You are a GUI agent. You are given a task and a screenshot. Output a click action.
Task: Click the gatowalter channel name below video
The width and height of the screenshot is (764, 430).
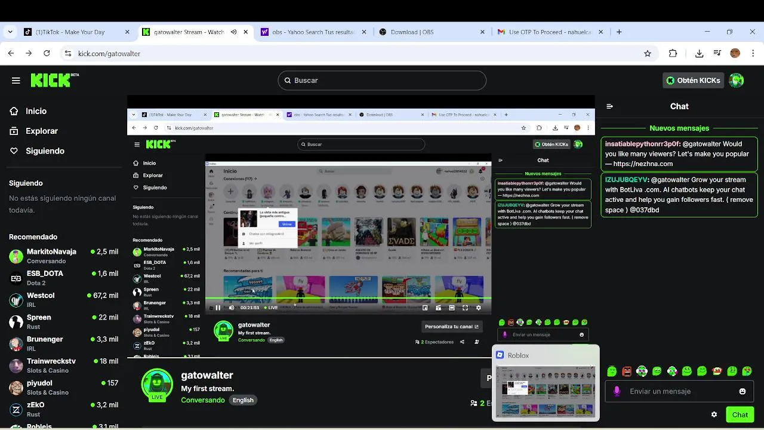coord(207,375)
